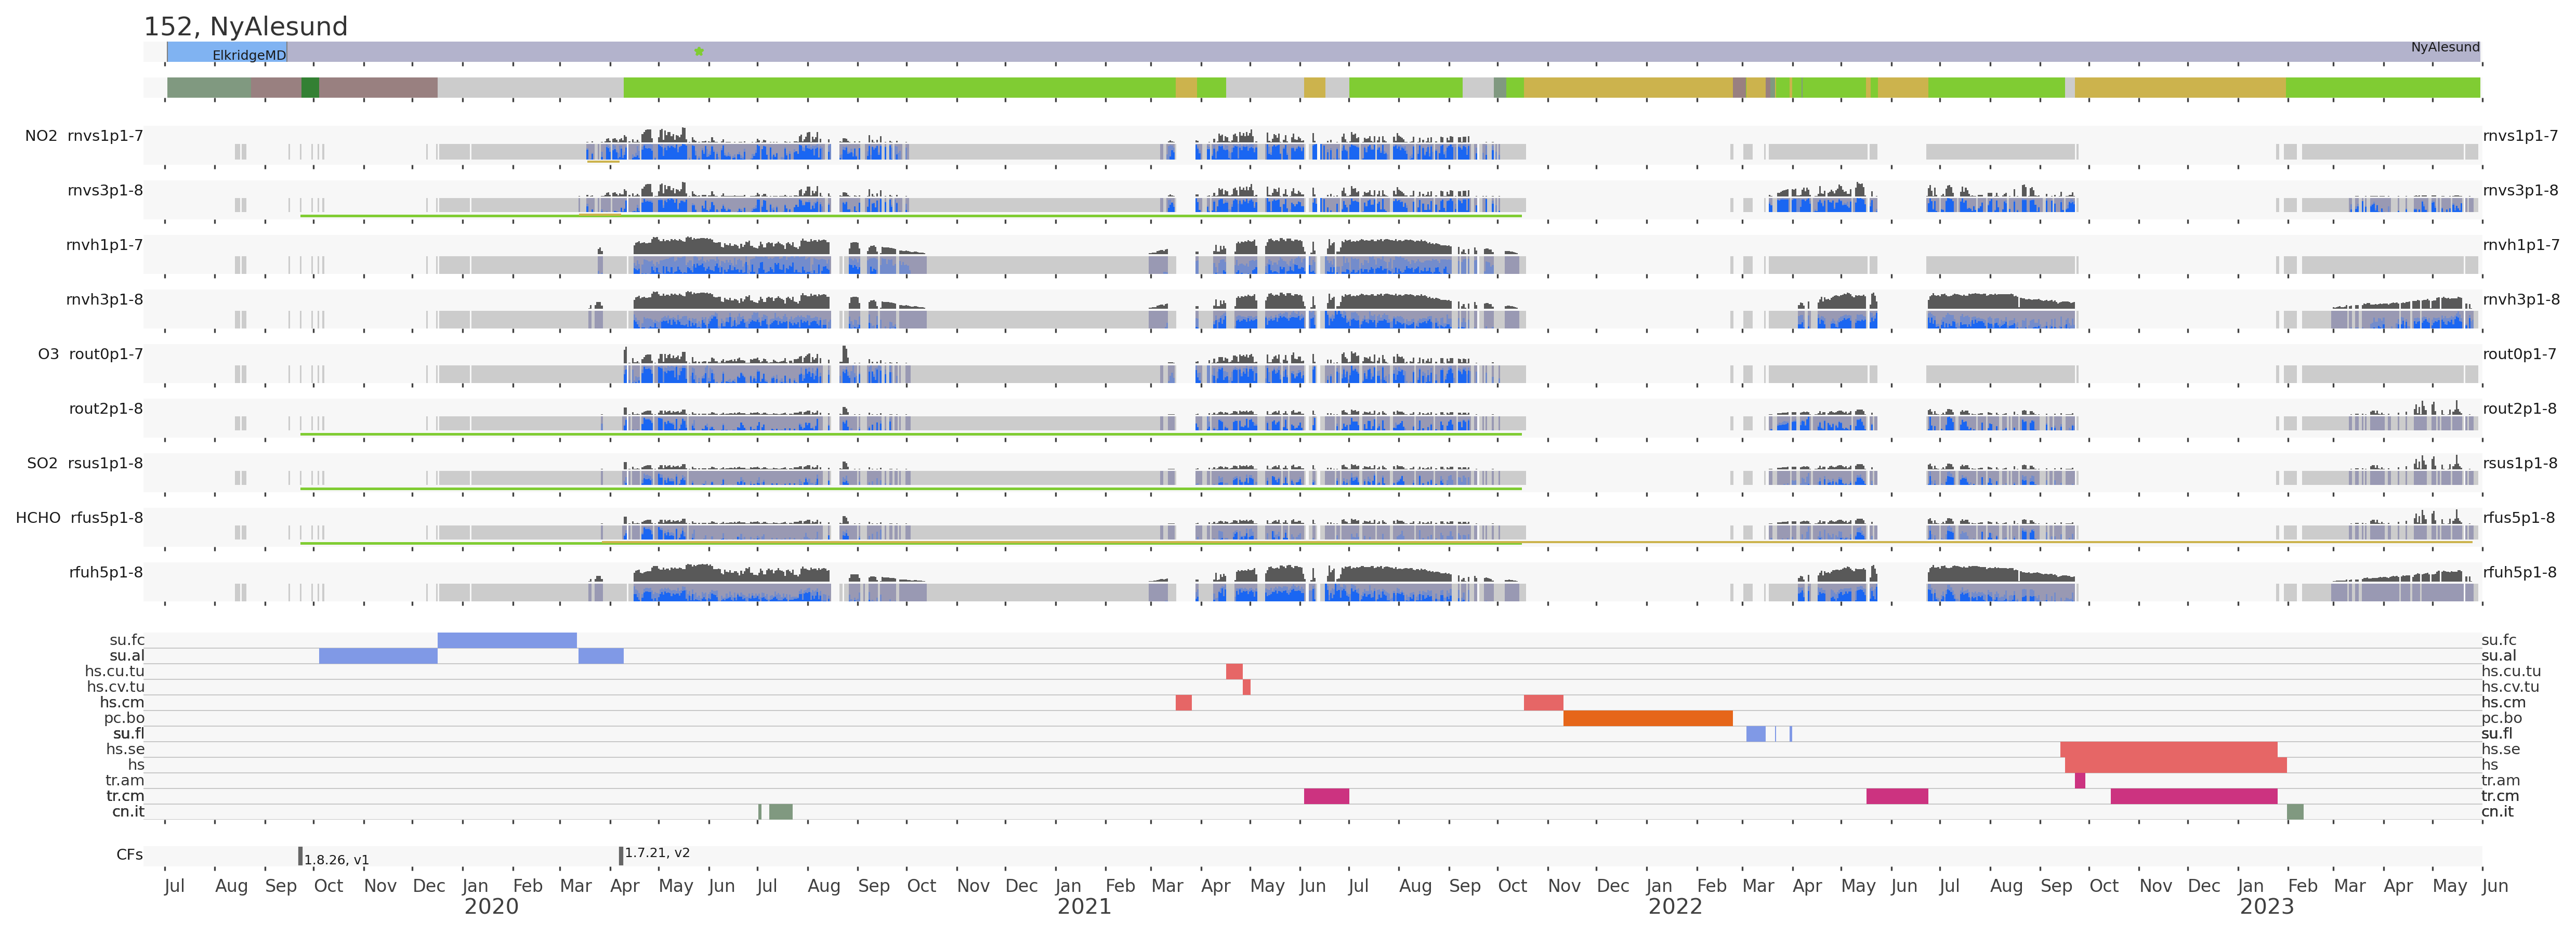
Task: Click the long tr.cm magenta bar in late 2022
Action: (x=2193, y=796)
